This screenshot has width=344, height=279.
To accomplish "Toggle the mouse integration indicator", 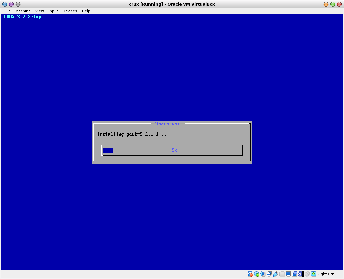I will [307, 274].
